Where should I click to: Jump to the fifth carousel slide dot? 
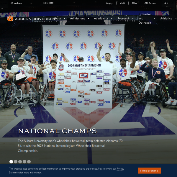click(29, 162)
